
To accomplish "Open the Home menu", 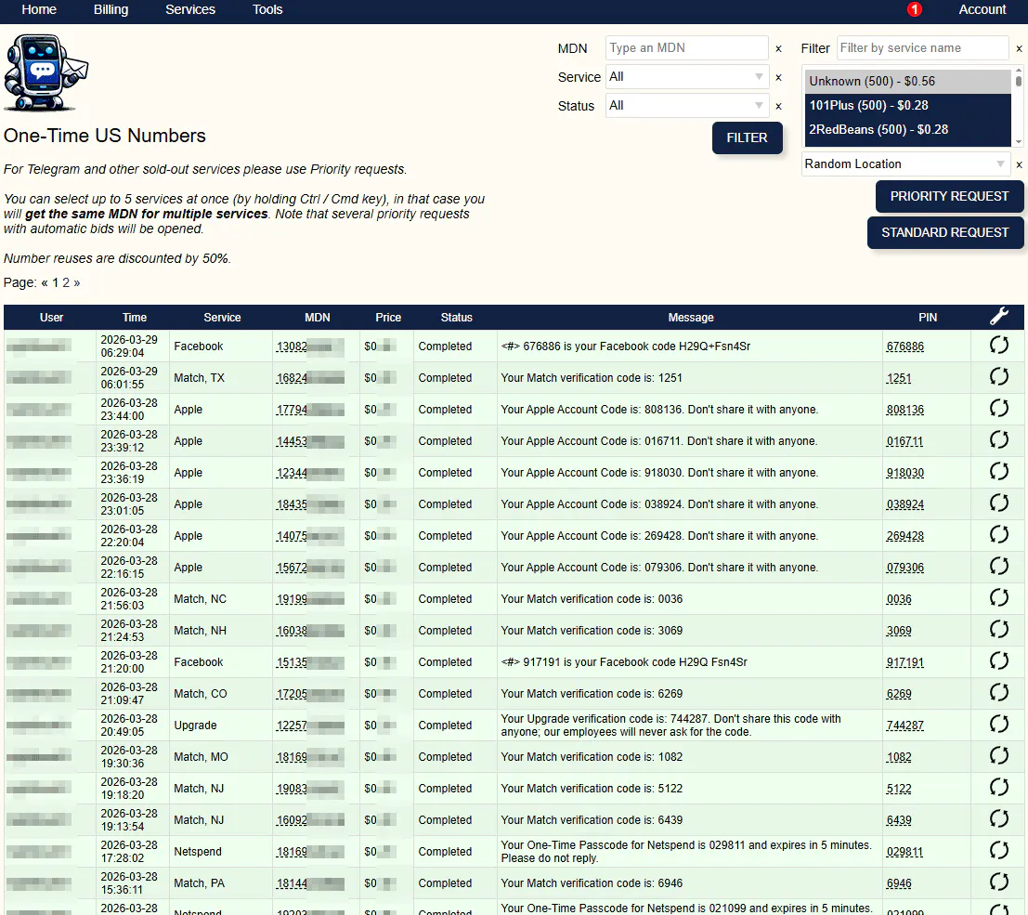I will pos(39,10).
